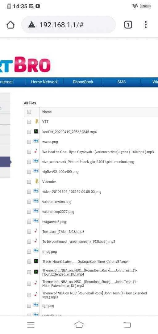The width and height of the screenshot is (158, 334).
Task: Open the browser three-dot menu
Action: pos(145,25)
